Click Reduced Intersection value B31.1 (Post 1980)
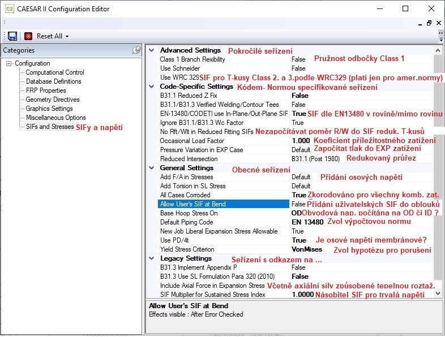This screenshot has height=337, width=445. pyautogui.click(x=315, y=159)
